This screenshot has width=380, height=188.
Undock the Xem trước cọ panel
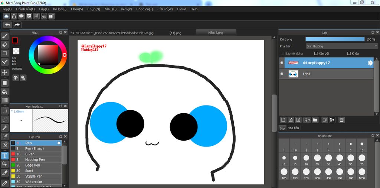[61, 106]
